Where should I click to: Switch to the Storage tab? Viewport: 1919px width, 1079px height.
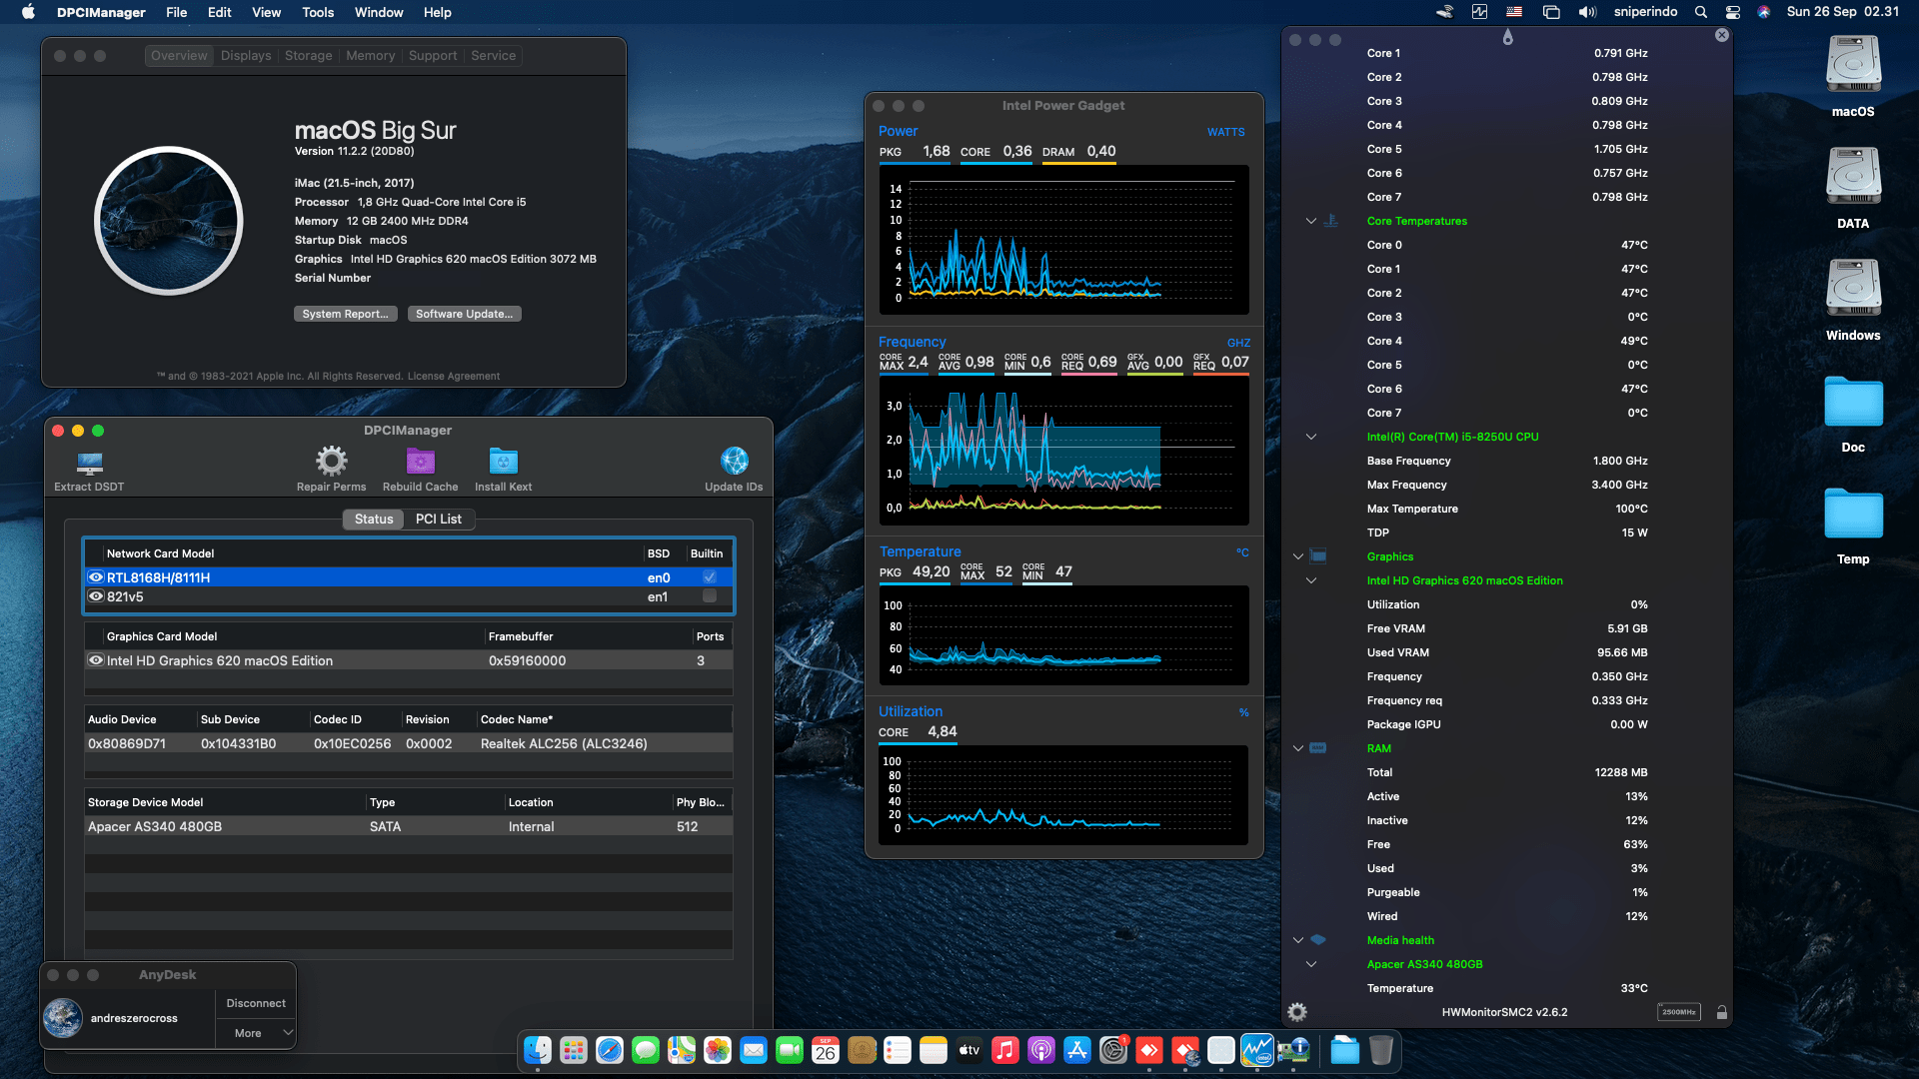[308, 56]
